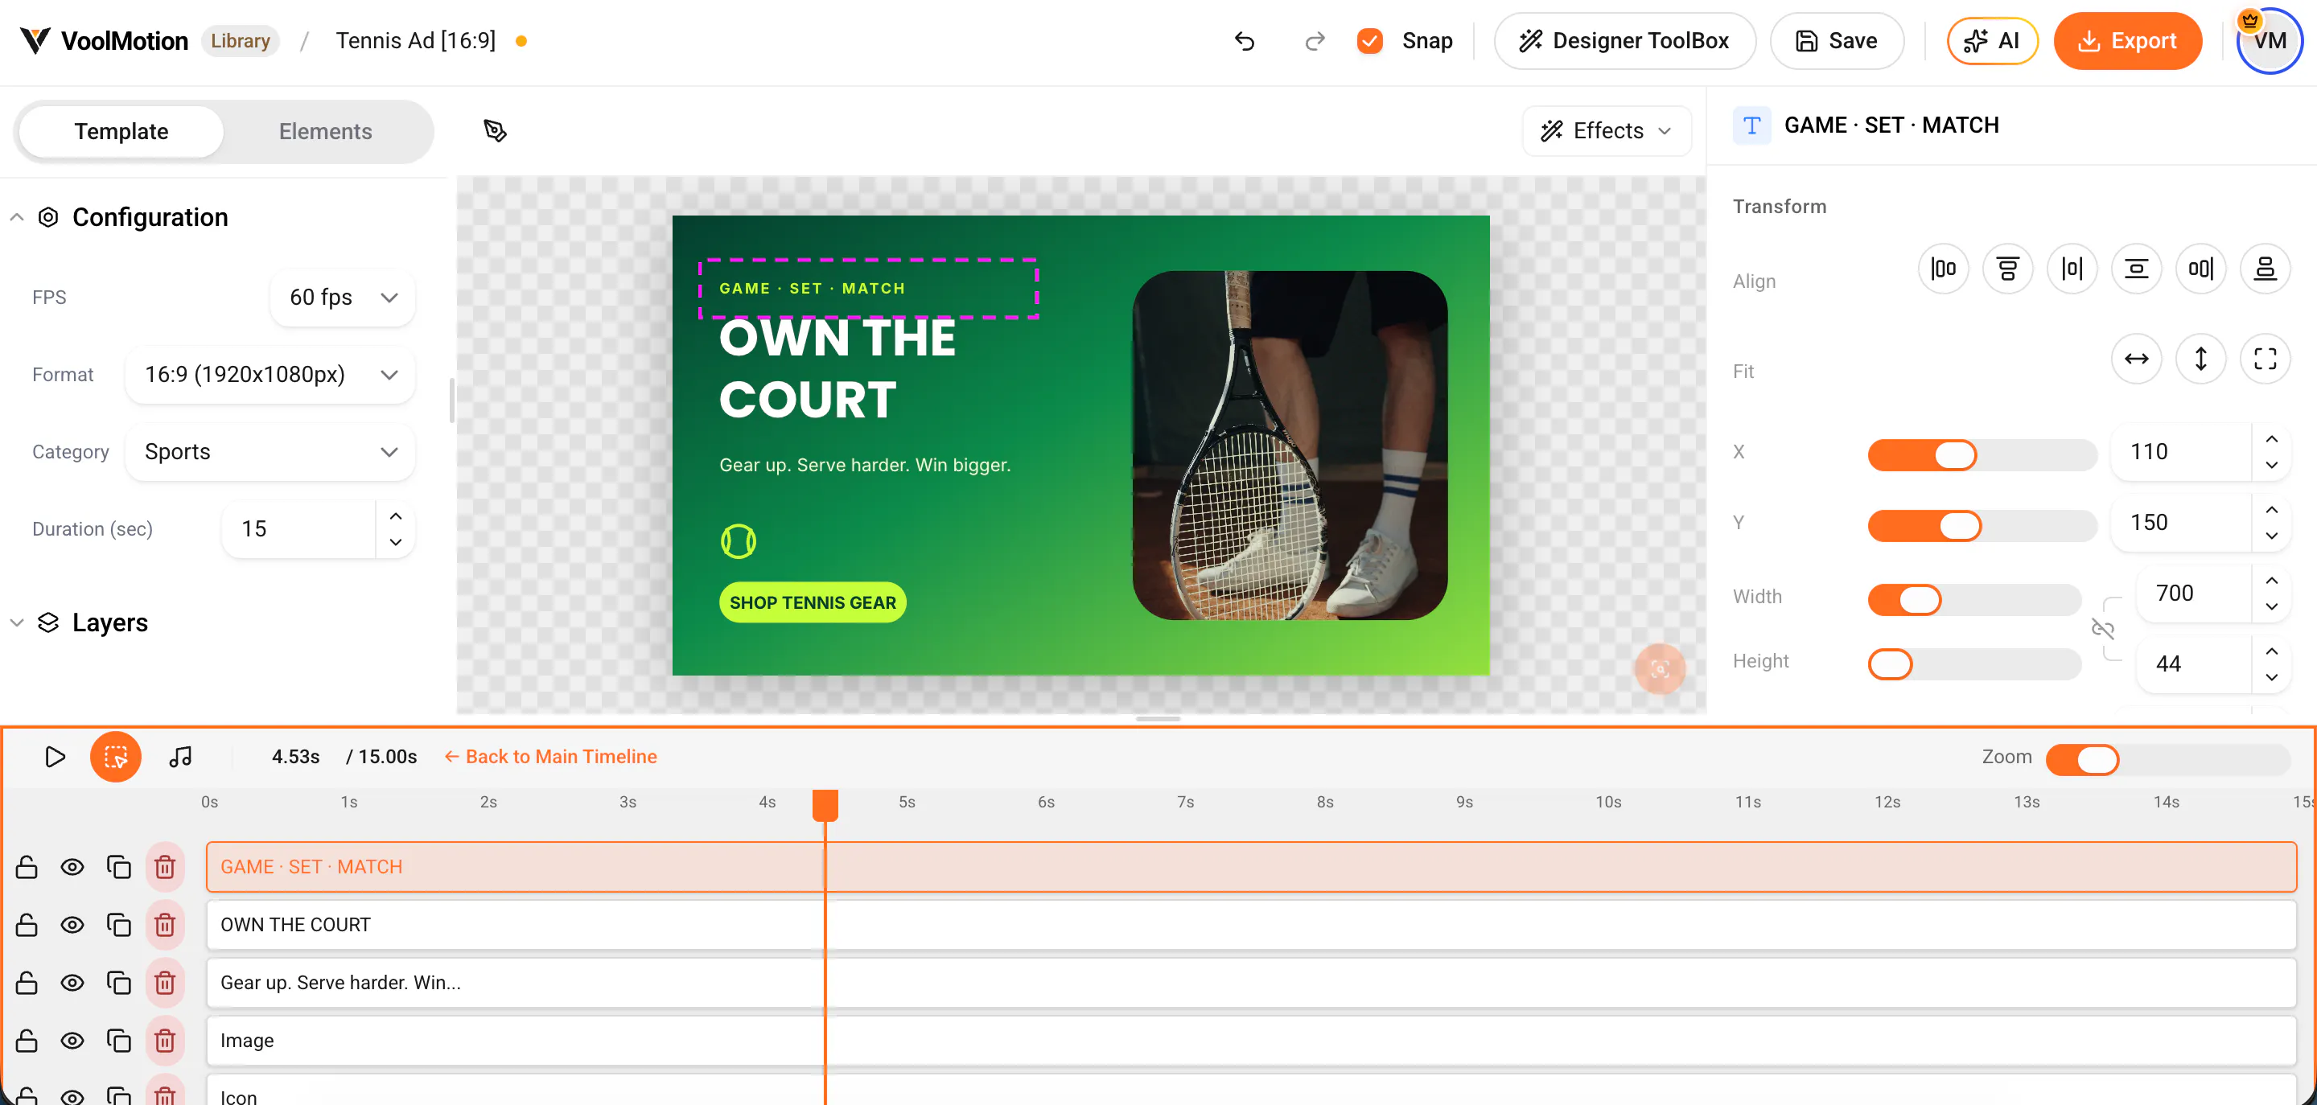
Task: Adjust the X position slider
Action: coord(1982,455)
